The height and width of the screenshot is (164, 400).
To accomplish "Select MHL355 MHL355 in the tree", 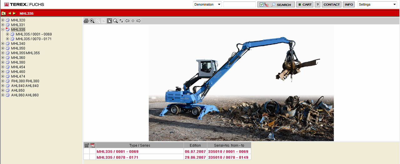I will coord(25,53).
